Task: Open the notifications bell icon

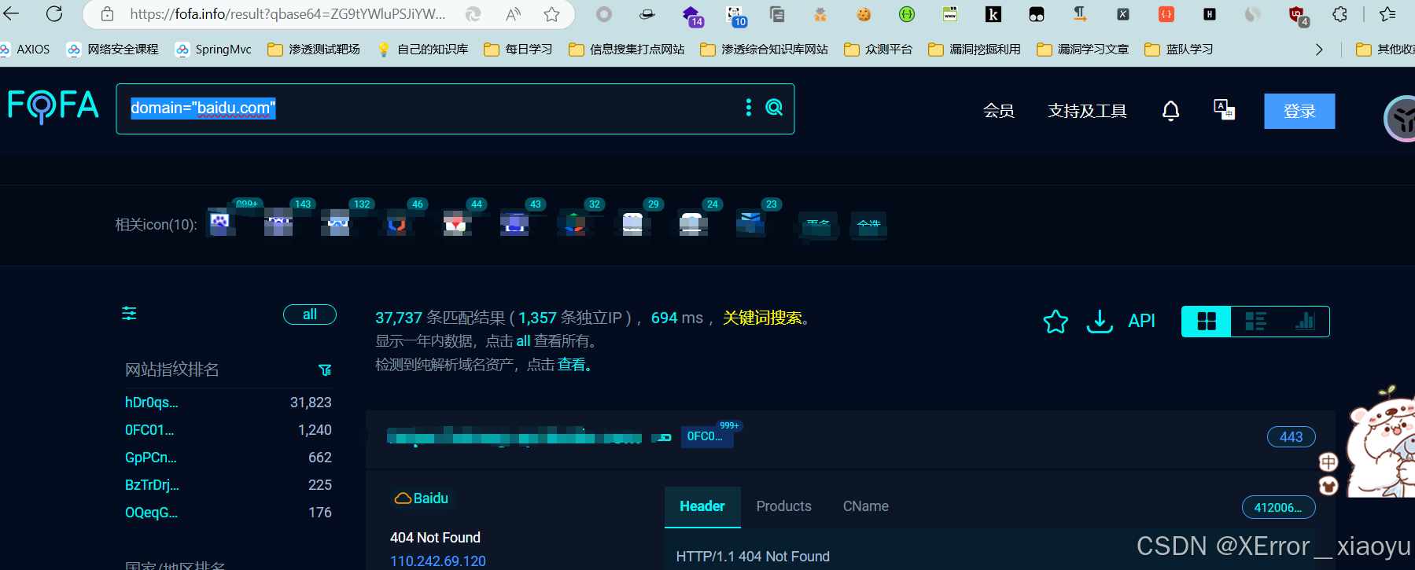Action: click(x=1170, y=111)
